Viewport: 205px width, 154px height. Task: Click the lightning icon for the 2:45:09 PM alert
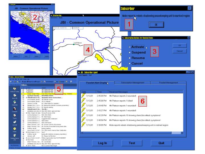(83, 96)
